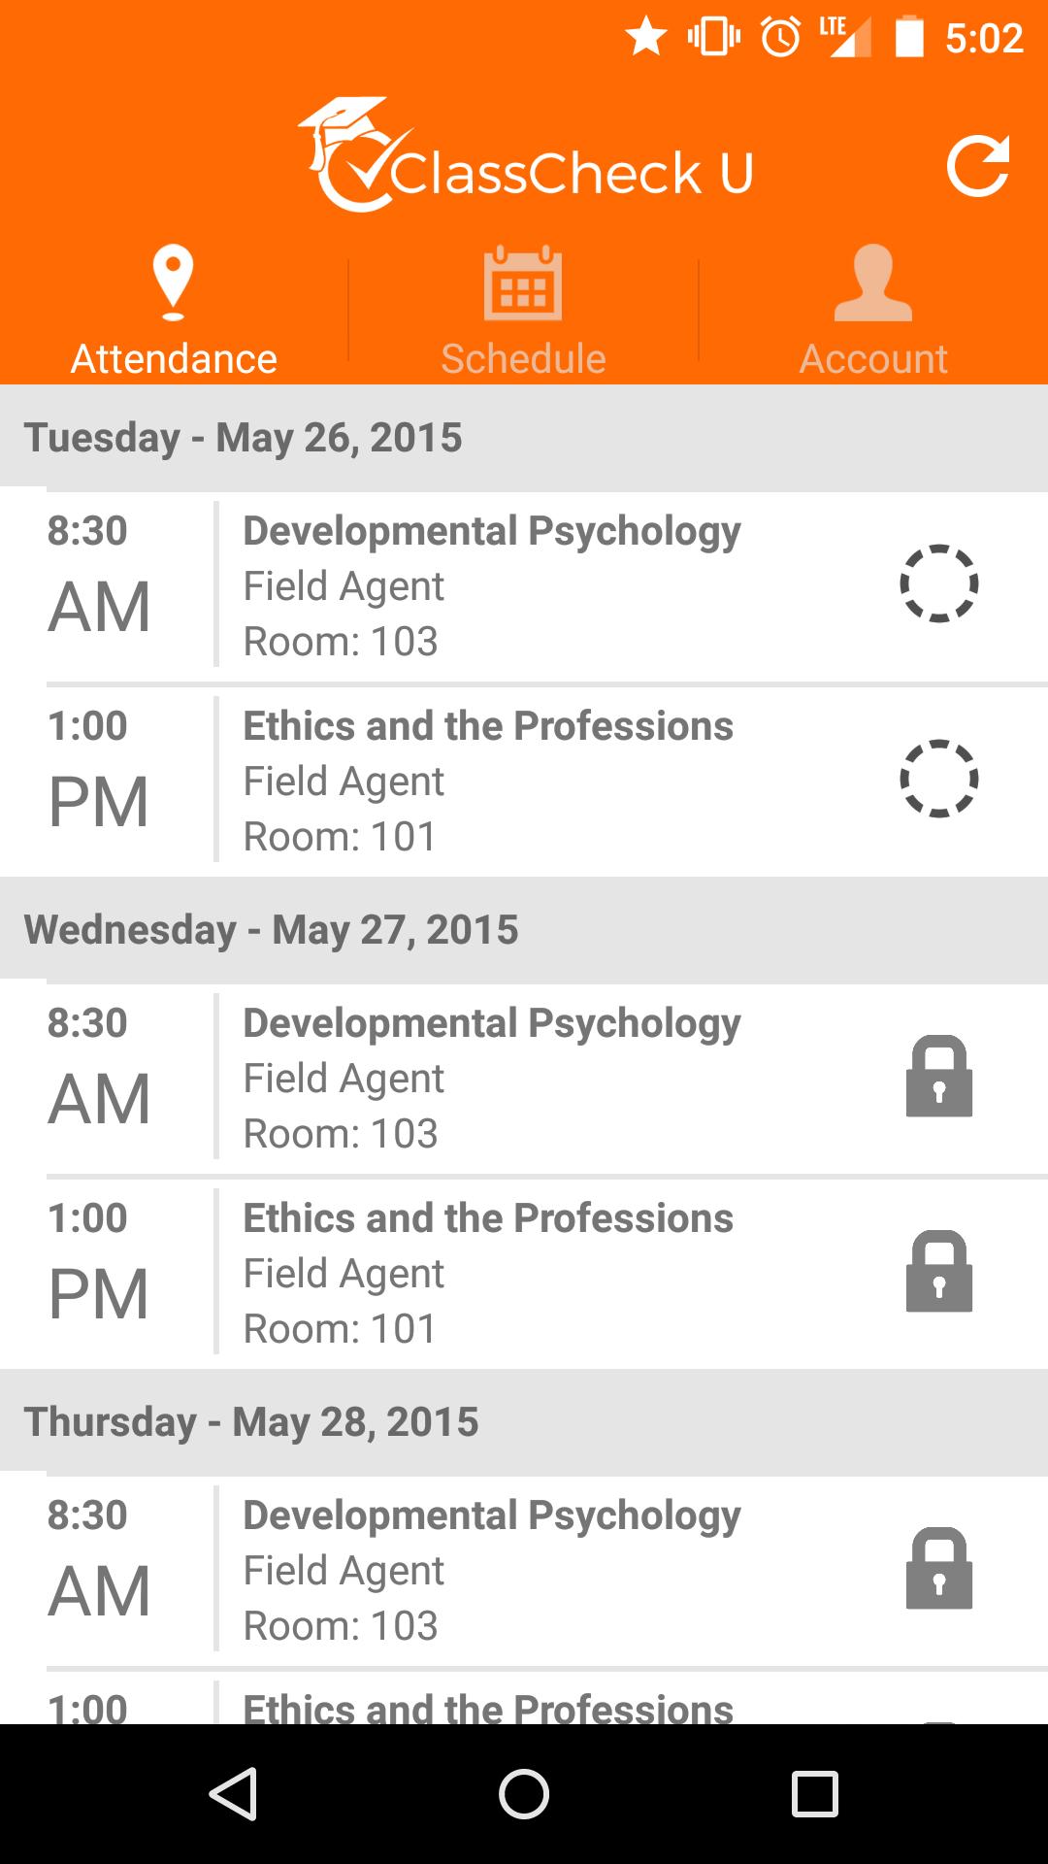Tap lock icon for Thursday Developmental Psychology

tap(938, 1569)
